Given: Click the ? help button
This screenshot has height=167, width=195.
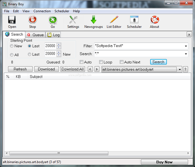Looking at the screenshot, I should pos(186,69).
